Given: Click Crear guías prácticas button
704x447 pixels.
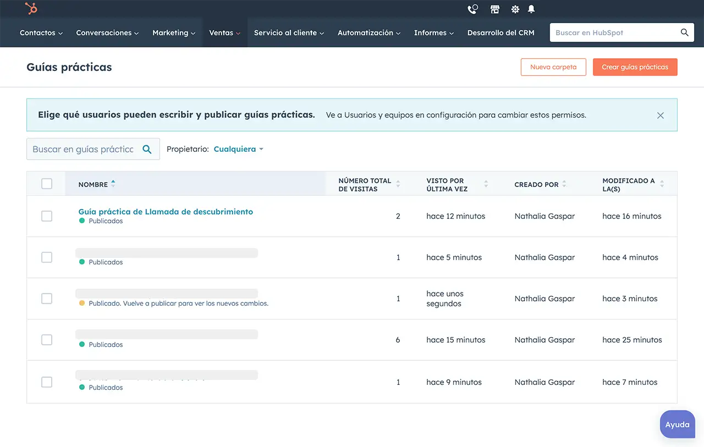Looking at the screenshot, I should click(635, 67).
